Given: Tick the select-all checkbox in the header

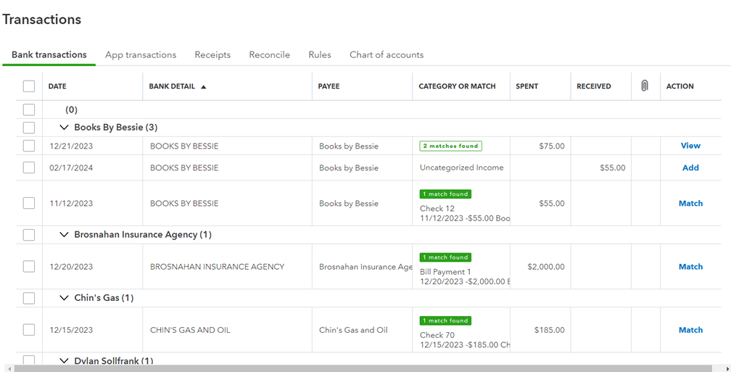Looking at the screenshot, I should (x=29, y=86).
